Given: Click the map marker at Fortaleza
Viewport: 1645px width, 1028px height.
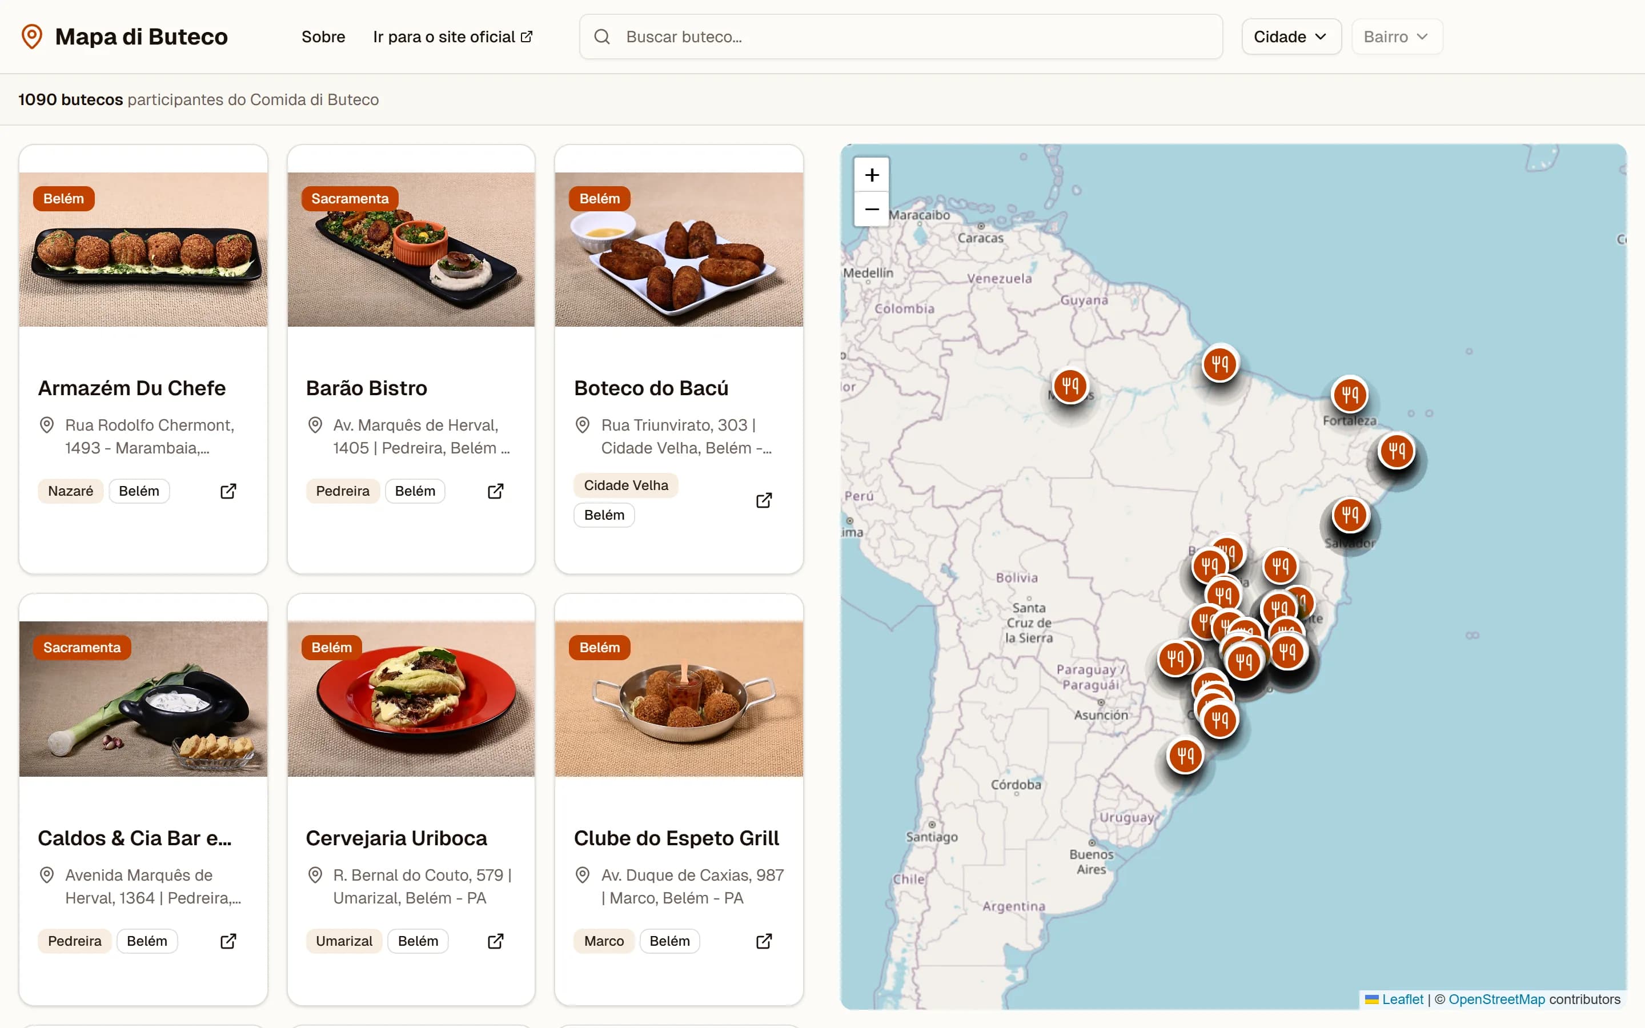Looking at the screenshot, I should pyautogui.click(x=1349, y=394).
